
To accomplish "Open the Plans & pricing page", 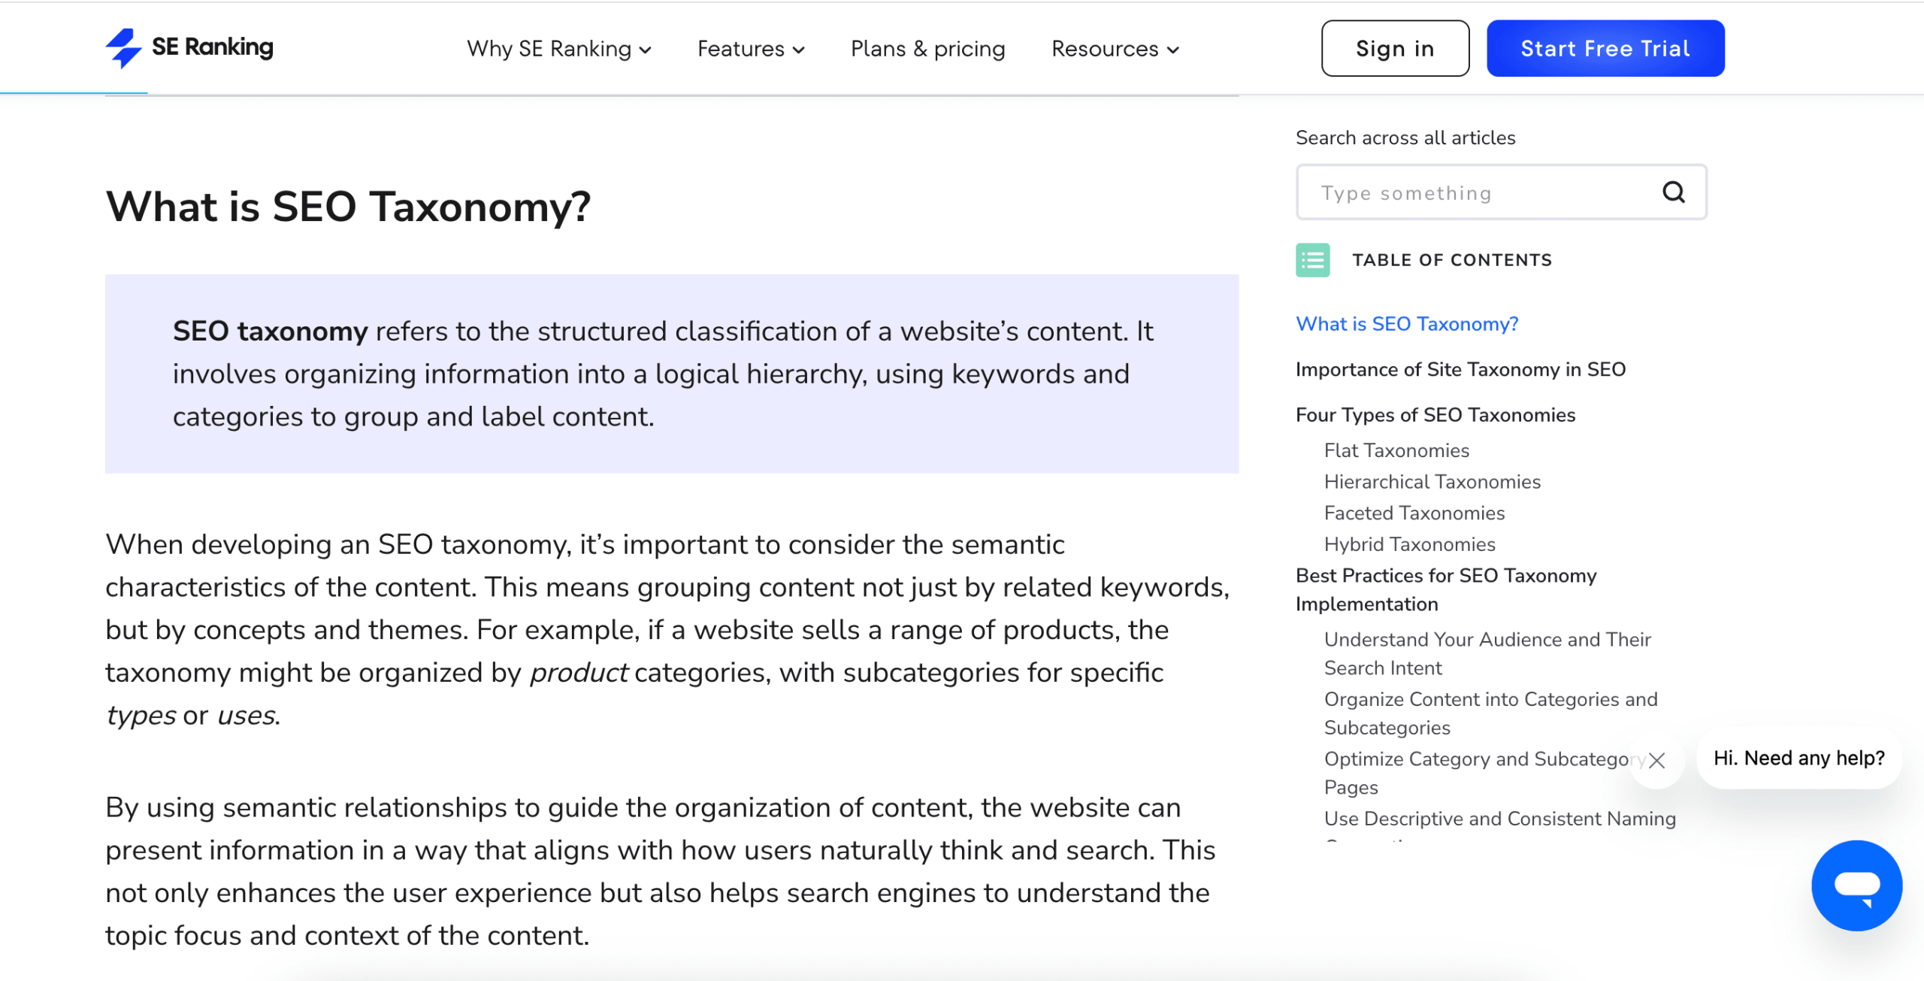I will point(927,49).
